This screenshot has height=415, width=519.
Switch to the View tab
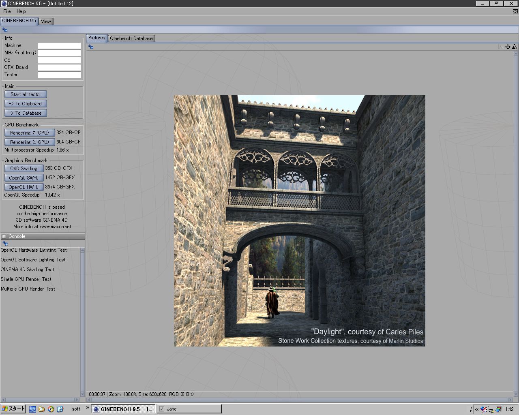(46, 21)
